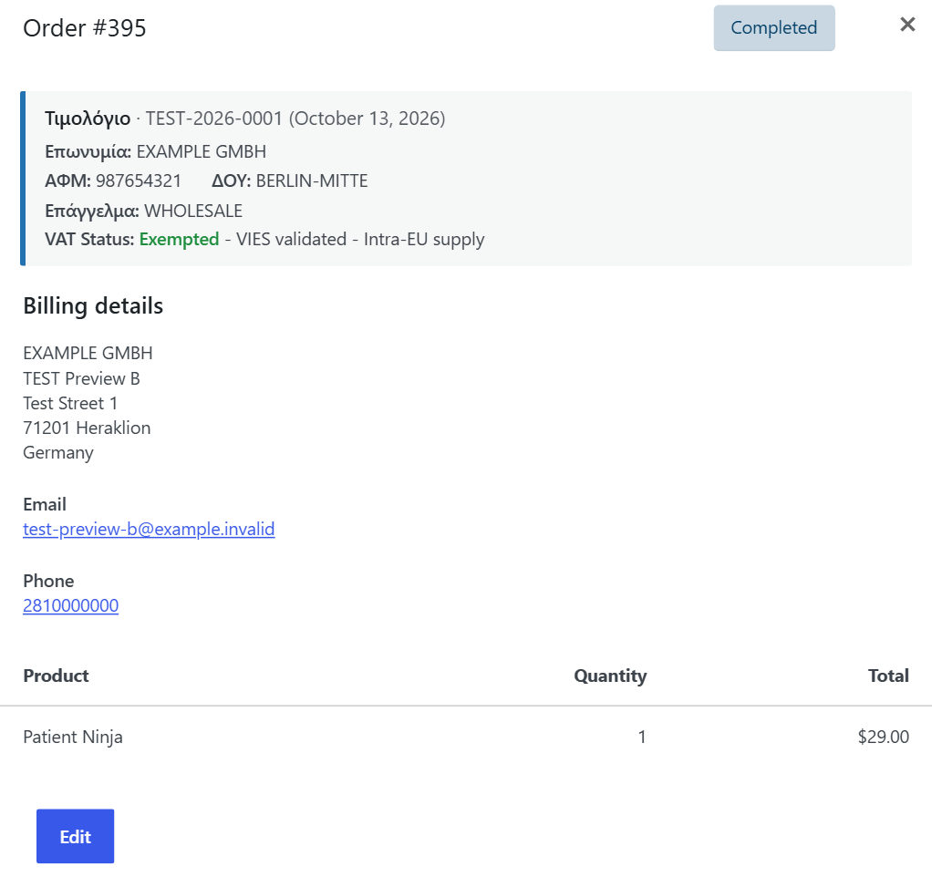Image resolution: width=932 pixels, height=877 pixels.
Task: Click the green Exempted VAT status
Action: click(x=179, y=240)
